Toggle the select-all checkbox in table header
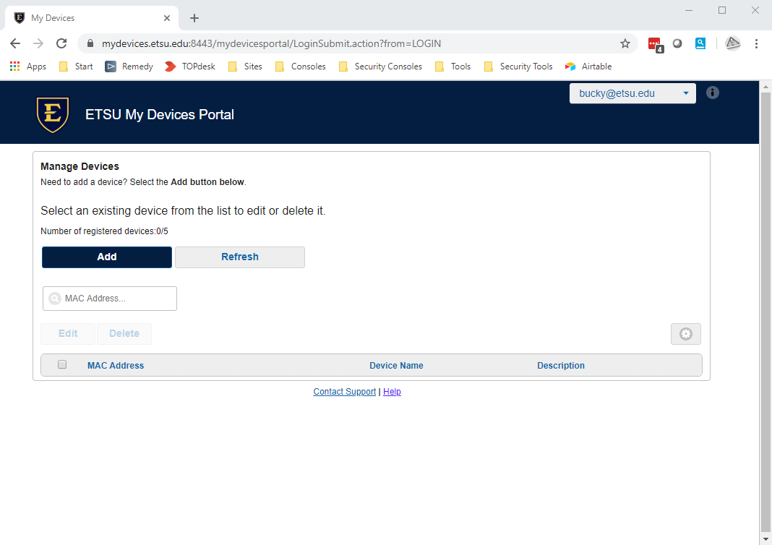This screenshot has width=772, height=545. coord(62,365)
